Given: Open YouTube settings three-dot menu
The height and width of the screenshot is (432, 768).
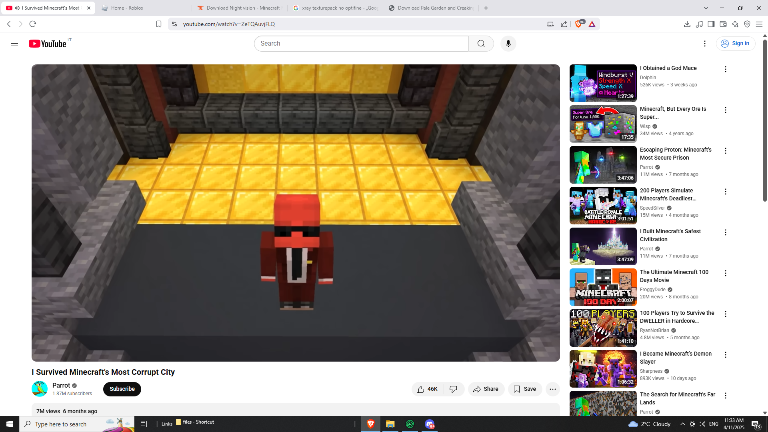Looking at the screenshot, I should (x=704, y=44).
